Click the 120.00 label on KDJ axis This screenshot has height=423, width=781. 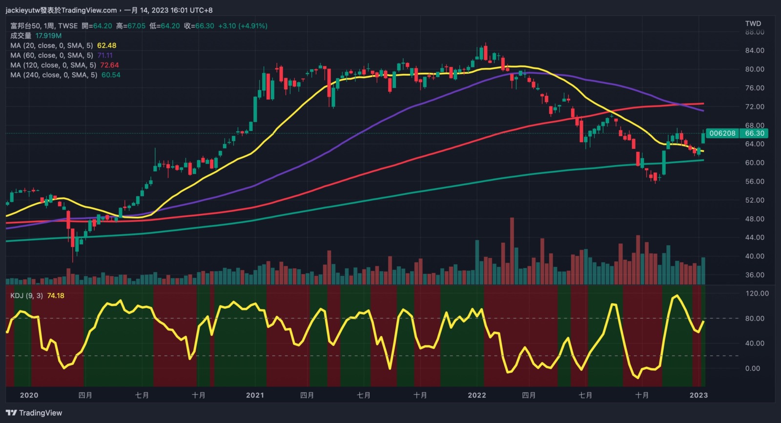pos(757,294)
